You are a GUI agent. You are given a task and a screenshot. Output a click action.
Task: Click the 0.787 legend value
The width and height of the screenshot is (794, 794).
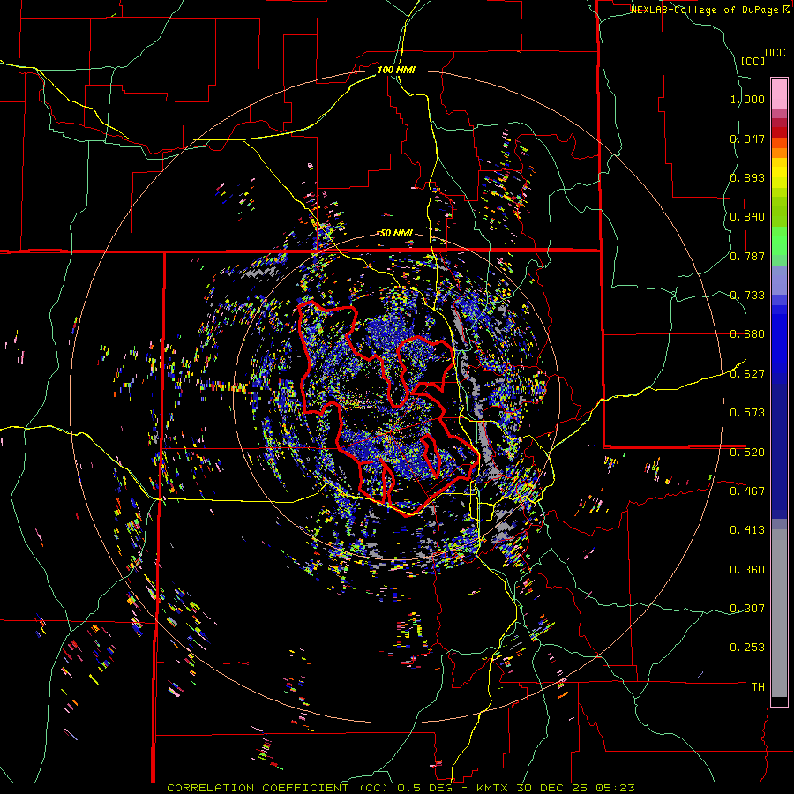pos(747,256)
